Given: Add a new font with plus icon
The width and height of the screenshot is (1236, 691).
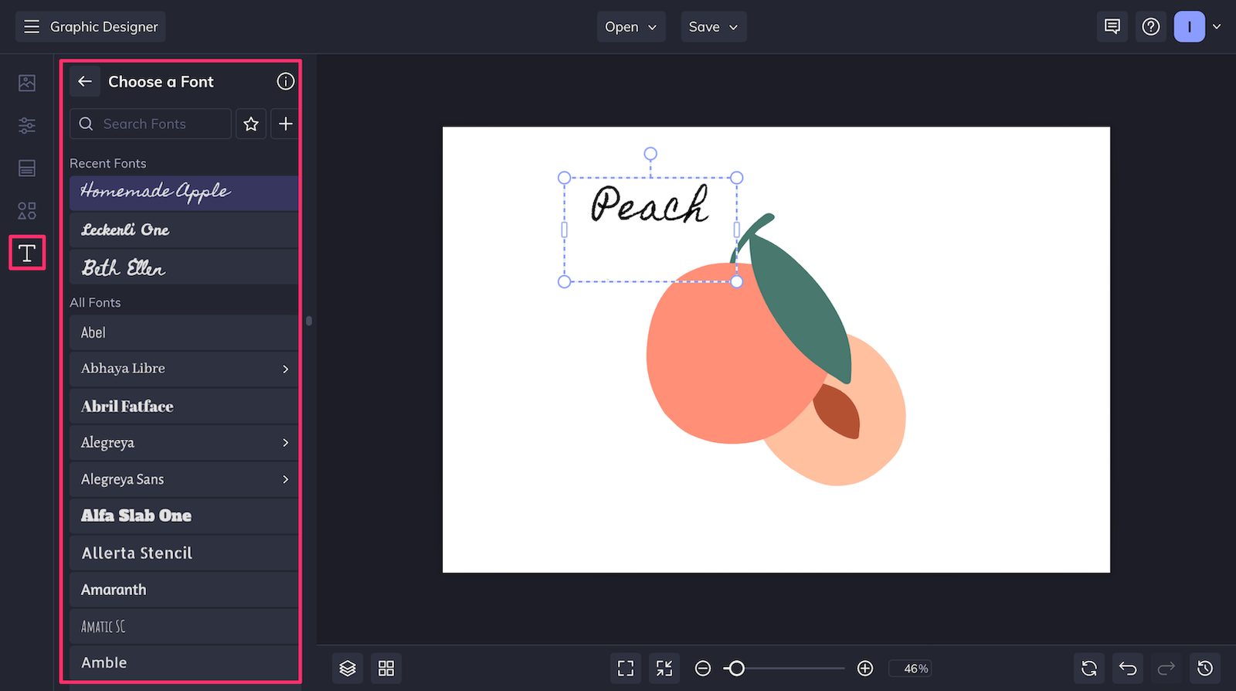Looking at the screenshot, I should [286, 124].
